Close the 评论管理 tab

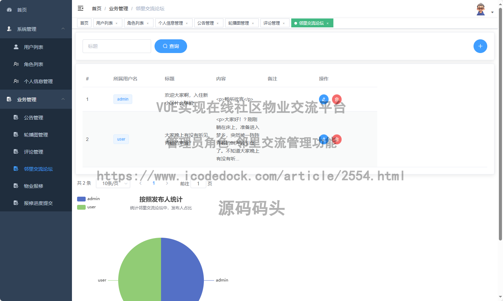tap(284, 23)
